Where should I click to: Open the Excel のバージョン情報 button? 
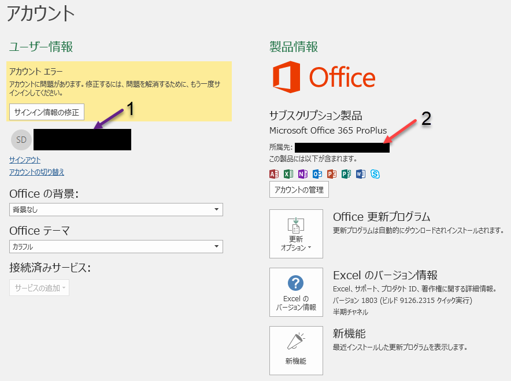pyautogui.click(x=296, y=293)
